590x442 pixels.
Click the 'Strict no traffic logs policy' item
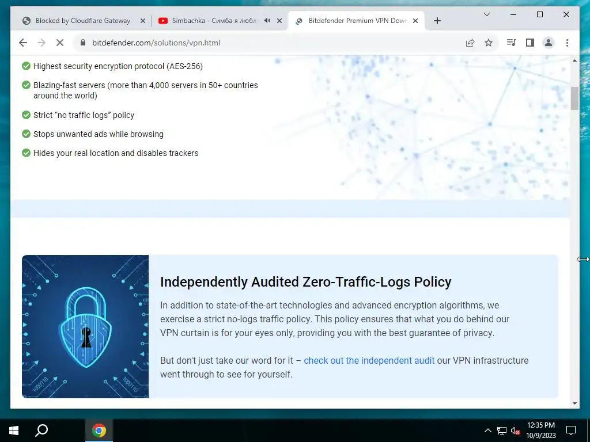point(84,115)
